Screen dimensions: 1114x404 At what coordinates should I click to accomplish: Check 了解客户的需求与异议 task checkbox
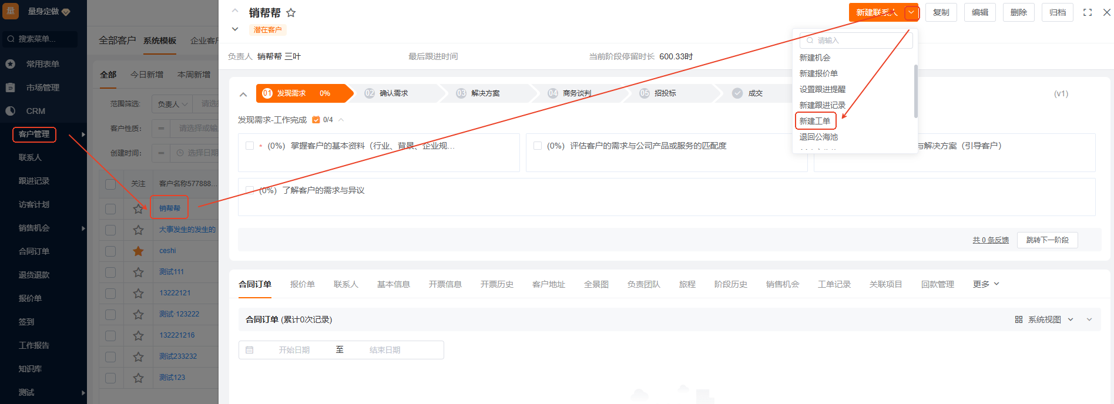[250, 190]
